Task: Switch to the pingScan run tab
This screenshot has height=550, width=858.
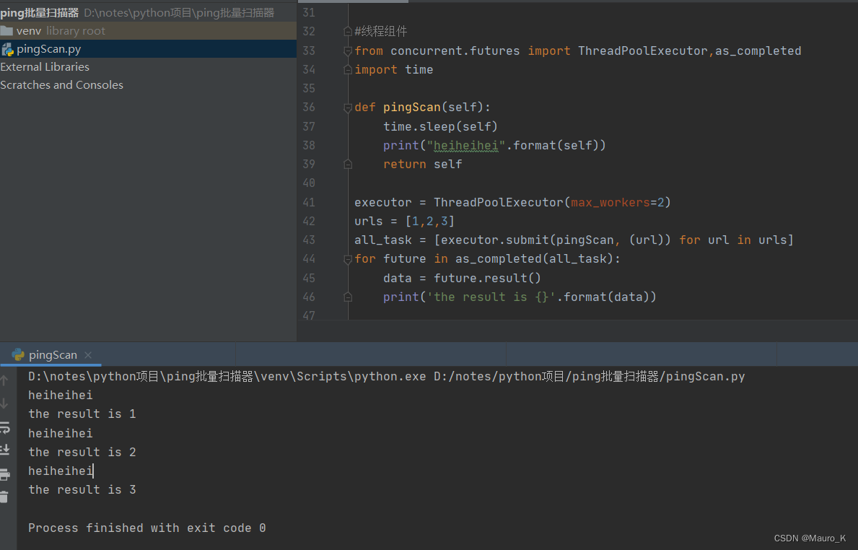Action: coord(53,354)
